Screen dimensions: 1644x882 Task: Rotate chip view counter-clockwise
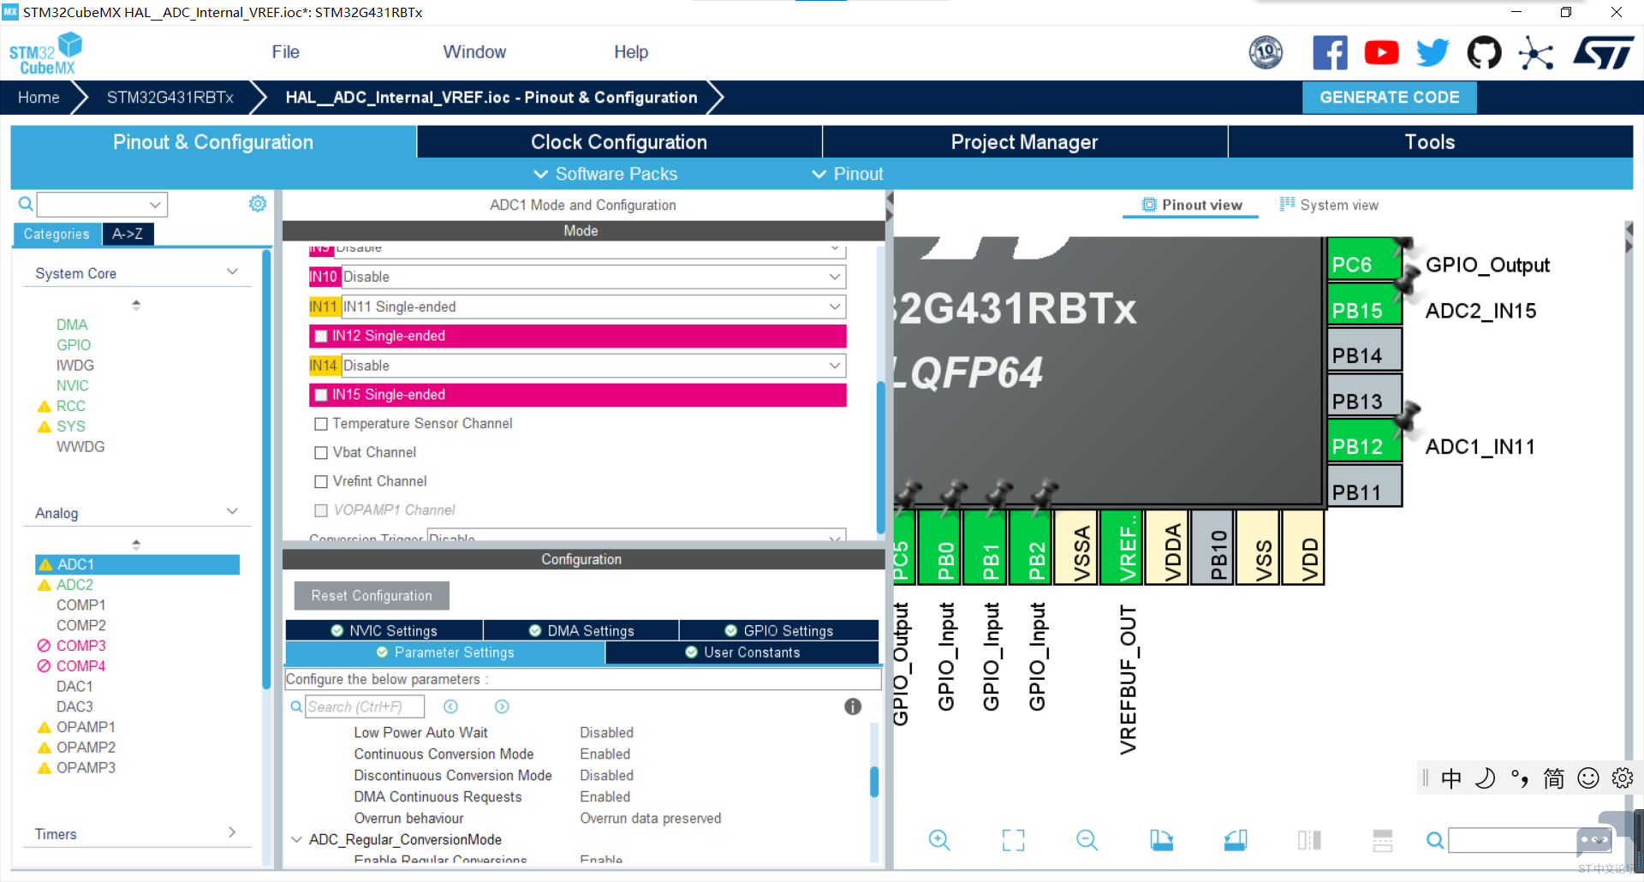tap(1236, 840)
